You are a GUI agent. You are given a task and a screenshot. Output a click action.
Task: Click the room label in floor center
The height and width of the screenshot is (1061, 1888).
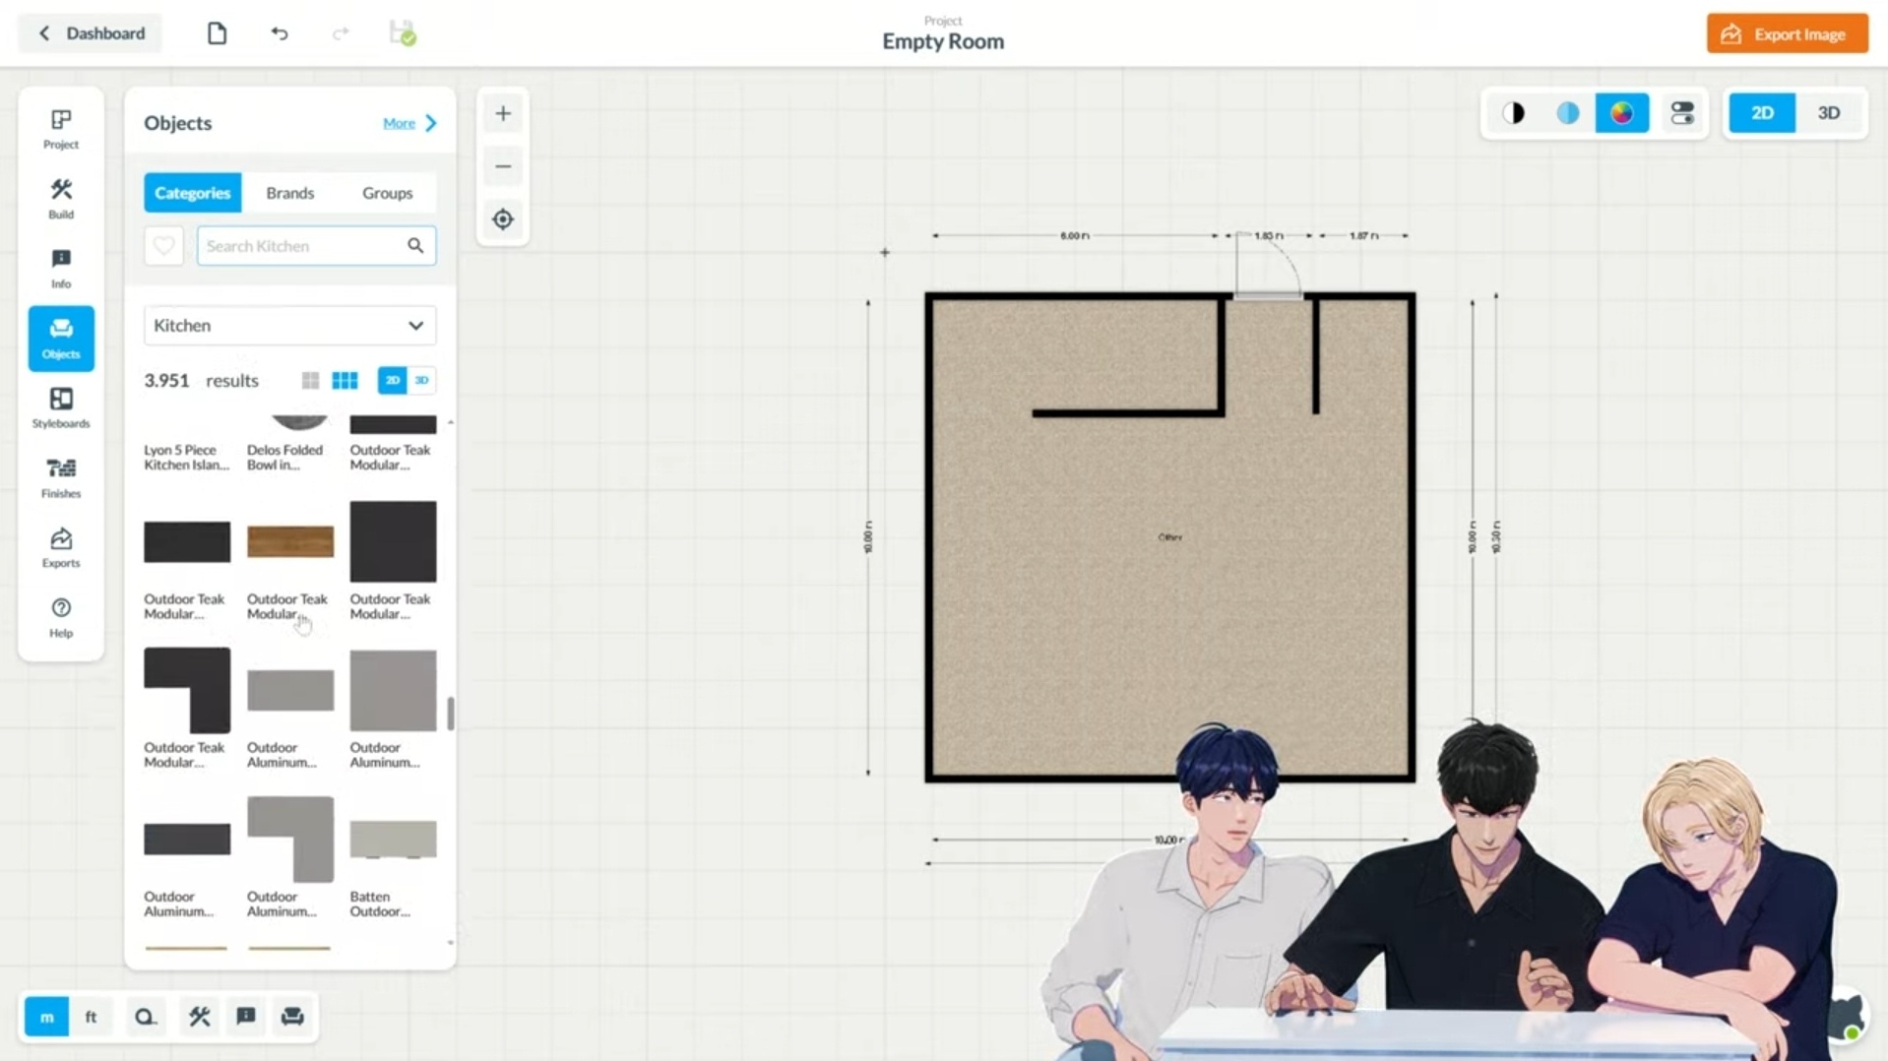coord(1169,537)
